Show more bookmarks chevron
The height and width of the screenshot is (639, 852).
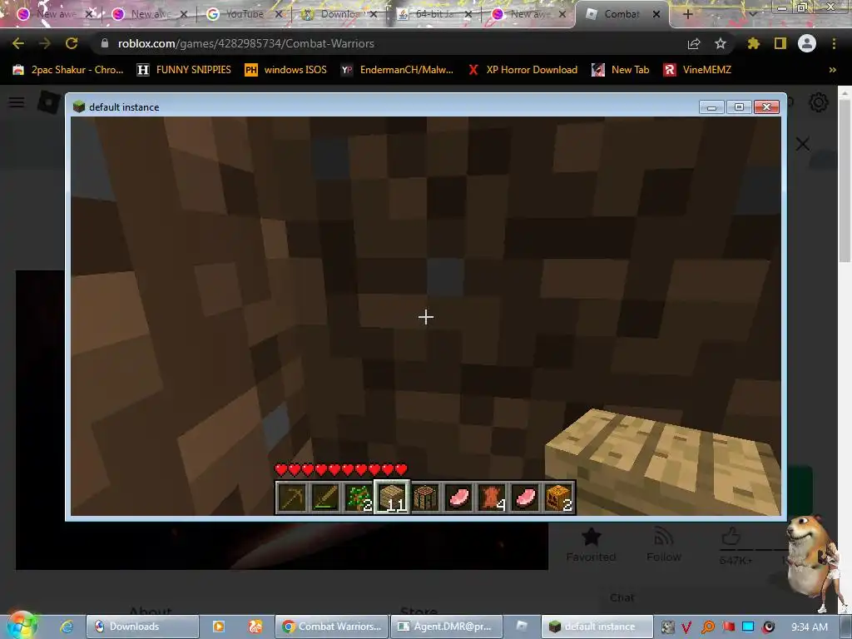point(832,70)
